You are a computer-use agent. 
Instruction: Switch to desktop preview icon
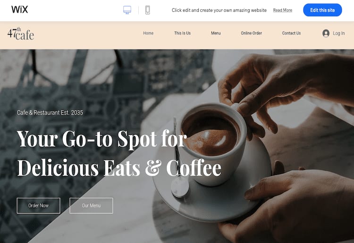[x=127, y=10]
